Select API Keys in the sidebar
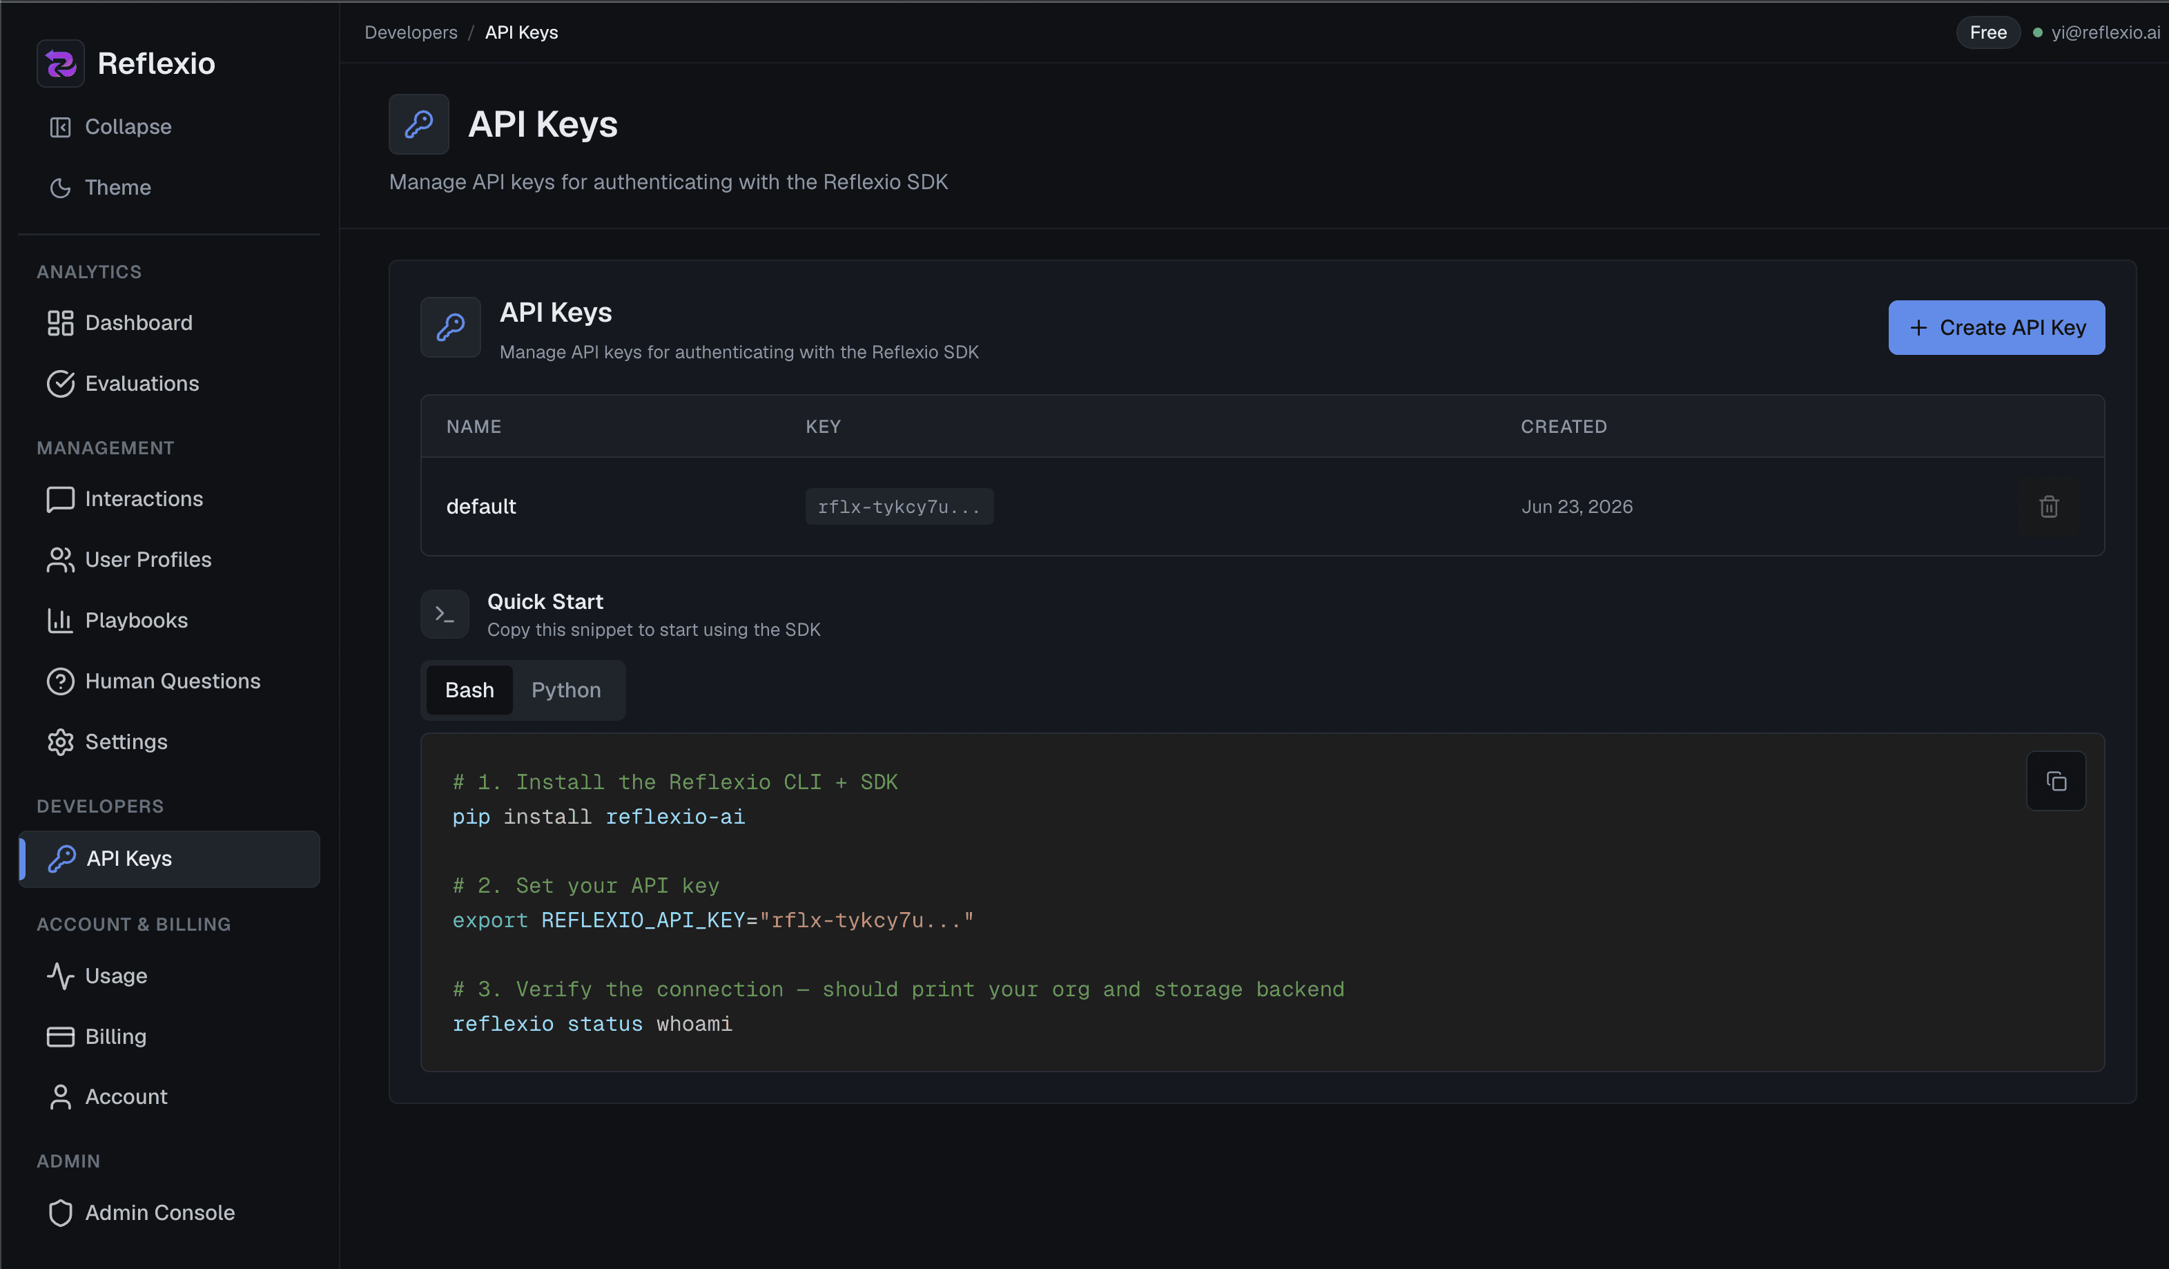This screenshot has height=1269, width=2169. (x=168, y=858)
